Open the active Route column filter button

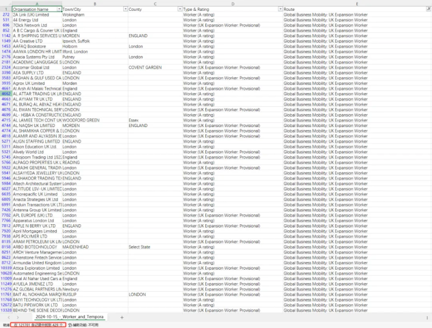pyautogui.click(x=428, y=9)
